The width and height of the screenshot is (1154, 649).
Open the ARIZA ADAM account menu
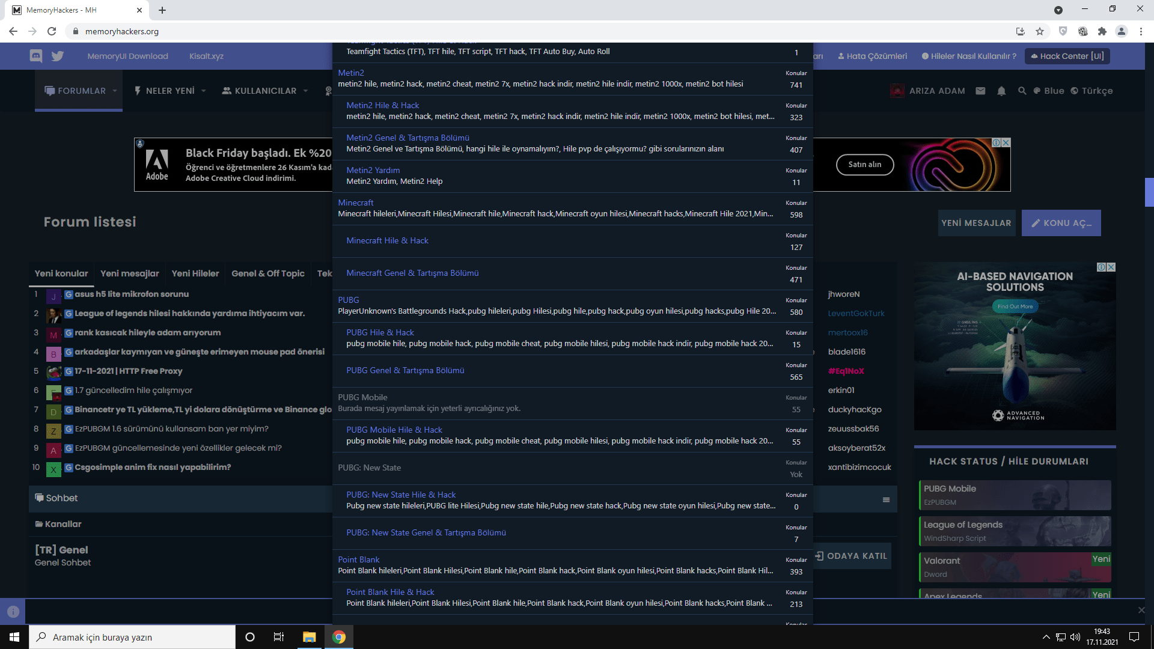(x=928, y=91)
